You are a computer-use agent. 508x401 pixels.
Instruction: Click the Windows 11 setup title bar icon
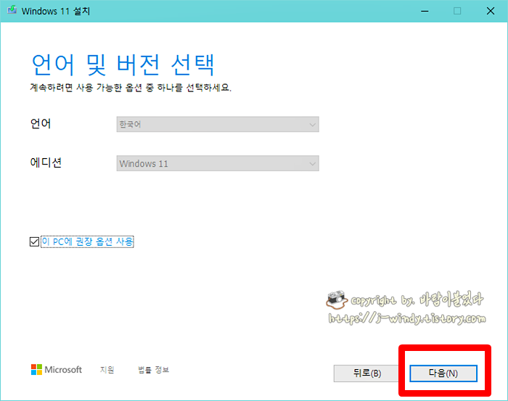click(x=12, y=10)
